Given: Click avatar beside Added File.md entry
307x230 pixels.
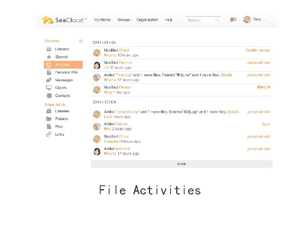Looking at the screenshot, I should coord(97,126).
